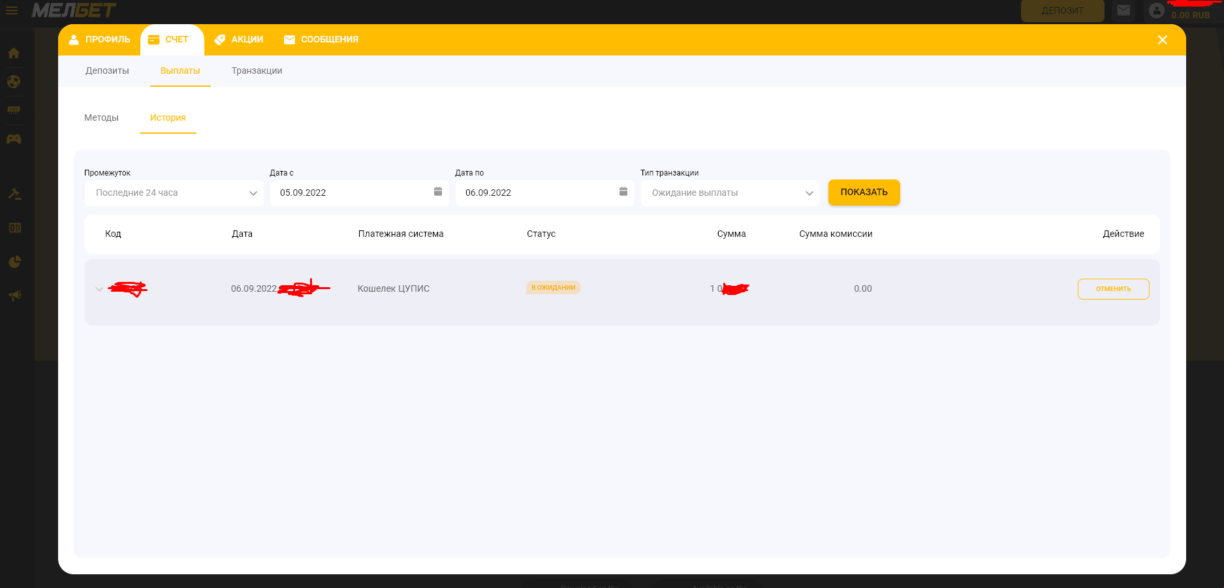Switch to the Методы section
Viewport: 1224px width, 588px height.
[101, 117]
